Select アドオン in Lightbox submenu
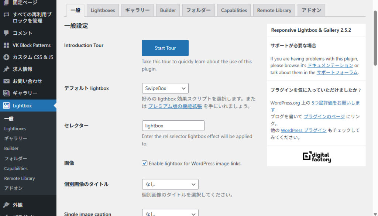Image resolution: width=378 pixels, height=216 pixels. pos(14,188)
